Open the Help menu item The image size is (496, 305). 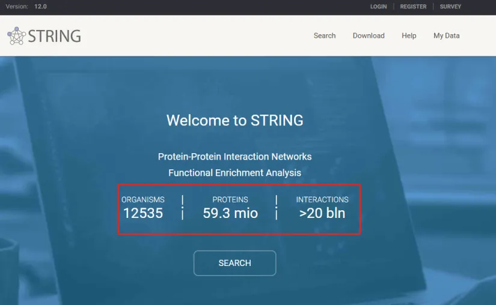click(409, 35)
